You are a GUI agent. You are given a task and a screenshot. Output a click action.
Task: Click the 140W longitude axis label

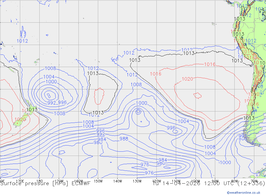click(118, 181)
